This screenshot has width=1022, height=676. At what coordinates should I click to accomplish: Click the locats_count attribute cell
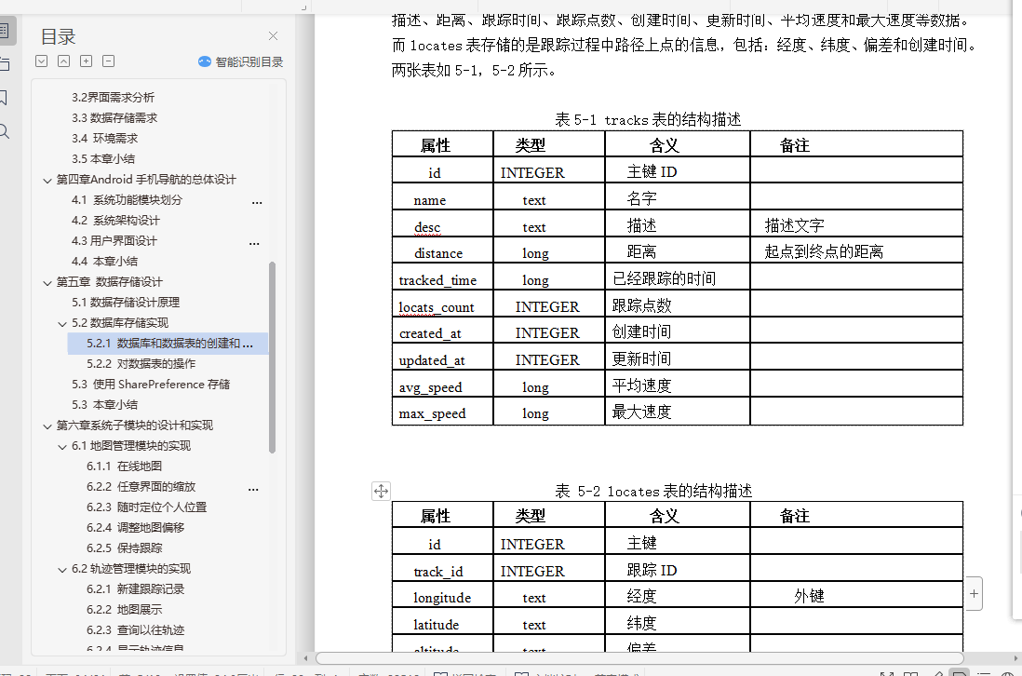442,304
